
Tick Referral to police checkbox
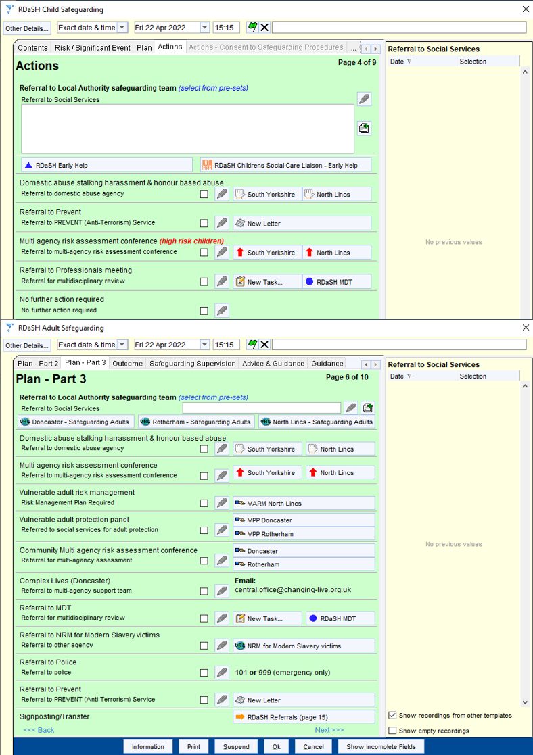[204, 673]
